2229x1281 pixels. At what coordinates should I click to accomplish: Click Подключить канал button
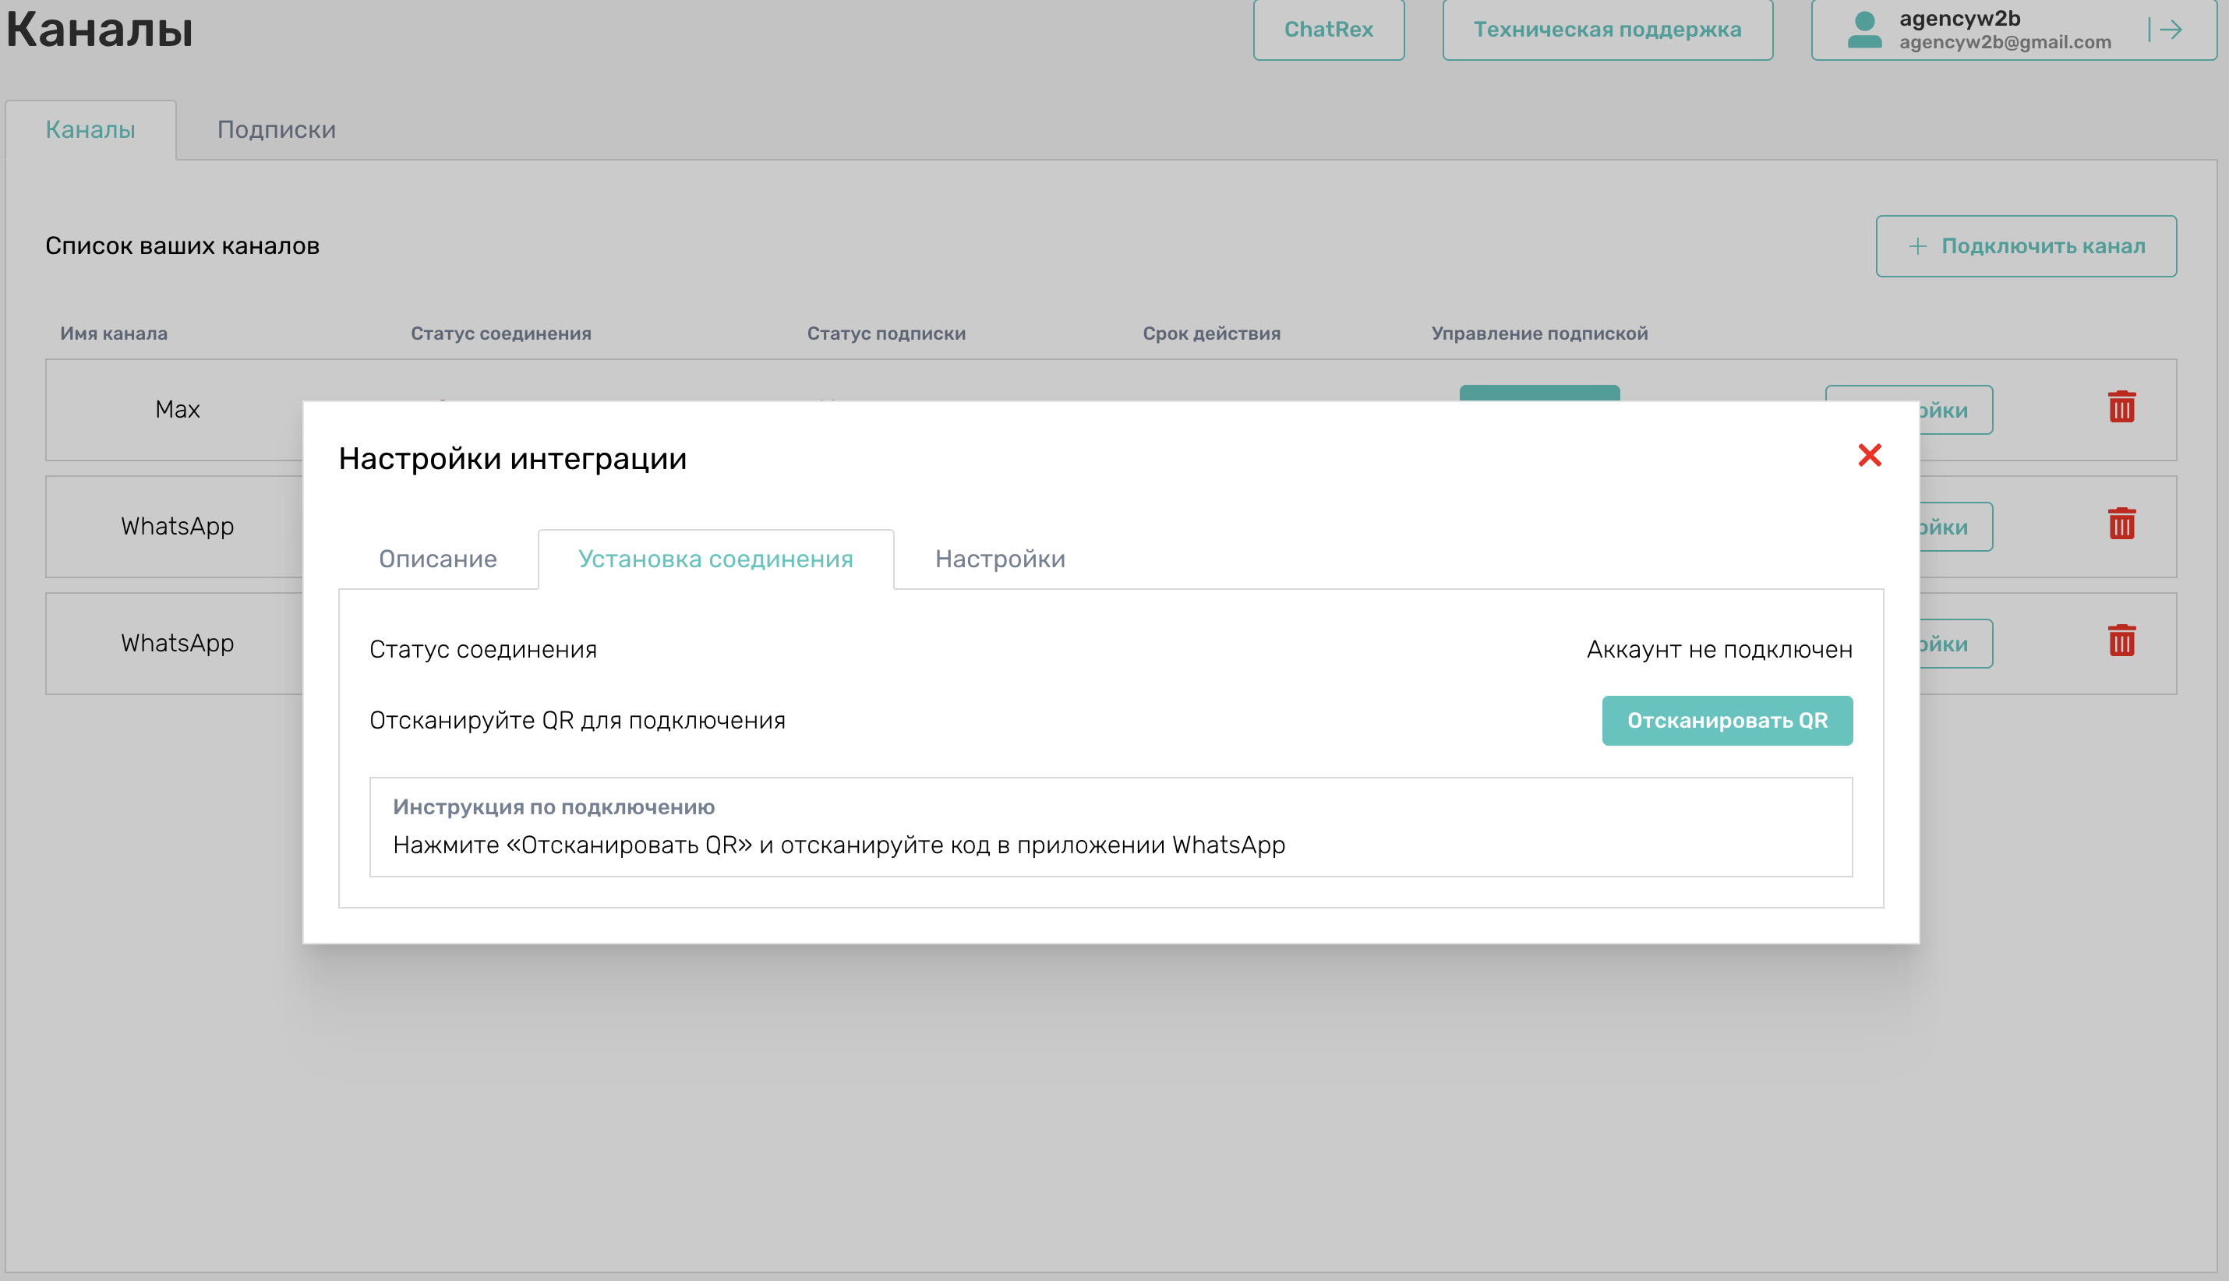tap(2026, 246)
